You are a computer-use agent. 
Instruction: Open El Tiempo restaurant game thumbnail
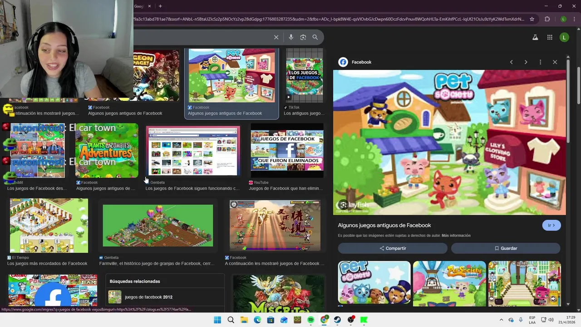[49, 226]
